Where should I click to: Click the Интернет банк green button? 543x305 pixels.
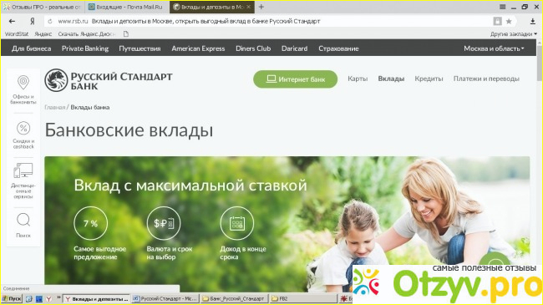coord(296,79)
